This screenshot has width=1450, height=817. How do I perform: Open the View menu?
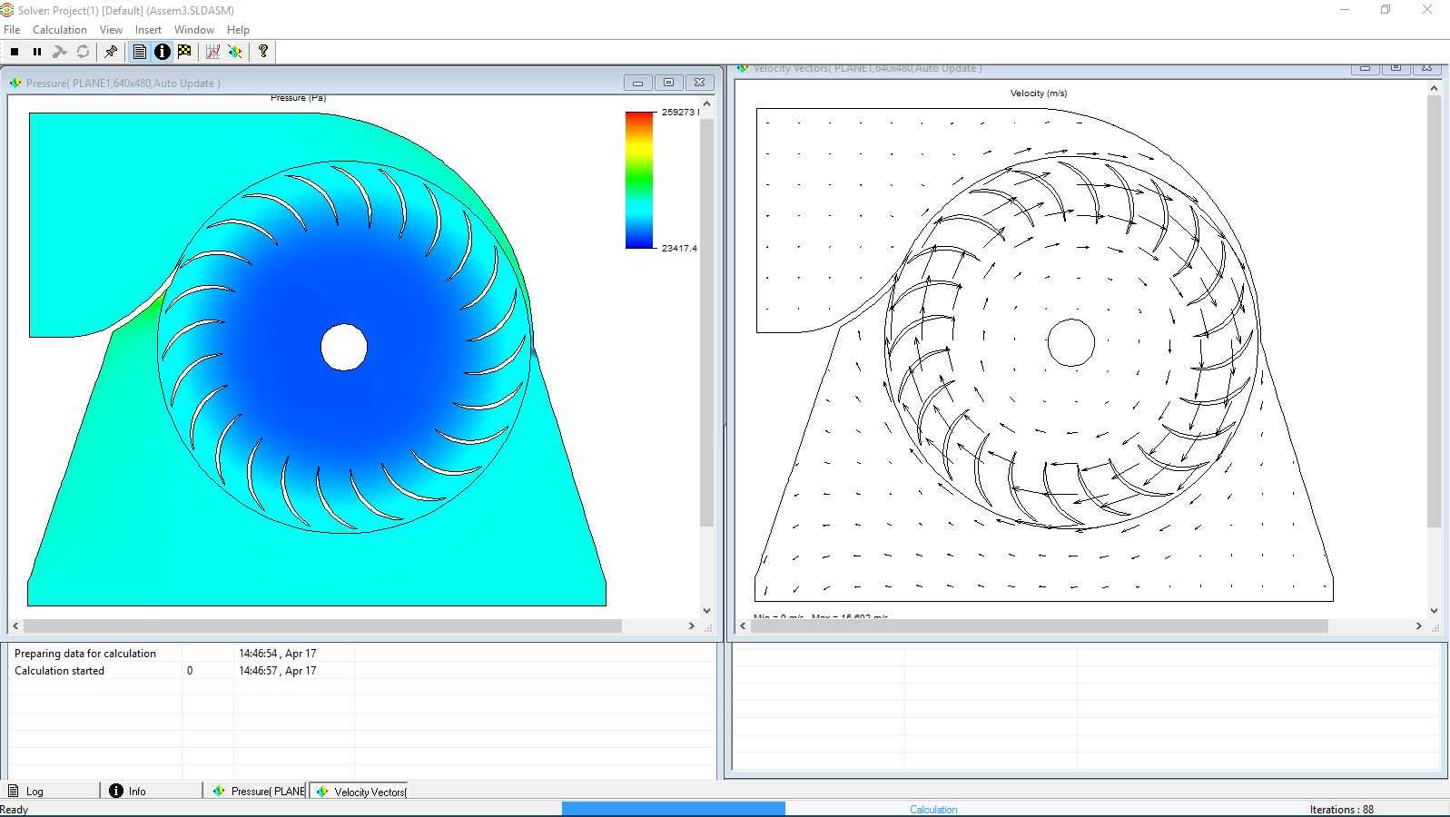111,30
